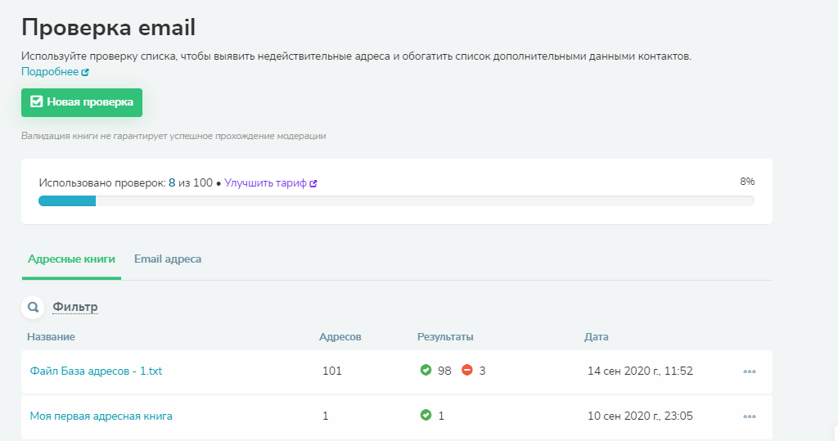Viewport: 838px width, 441px height.
Task: Switch to the Email адреса tab
Action: coord(168,259)
